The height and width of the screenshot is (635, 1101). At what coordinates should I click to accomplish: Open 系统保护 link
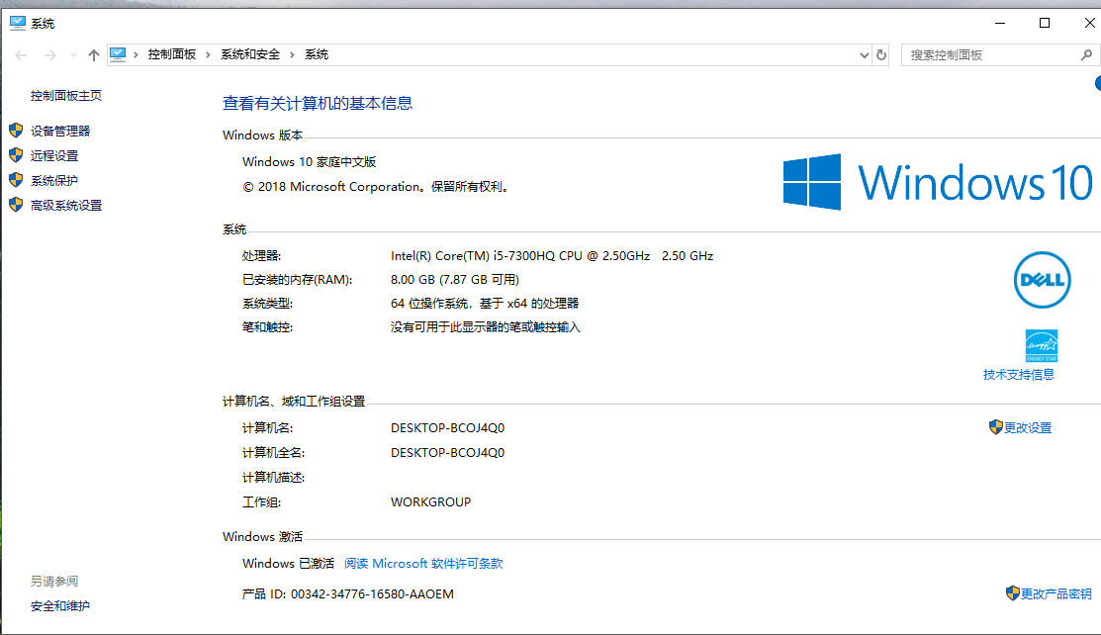click(x=54, y=181)
